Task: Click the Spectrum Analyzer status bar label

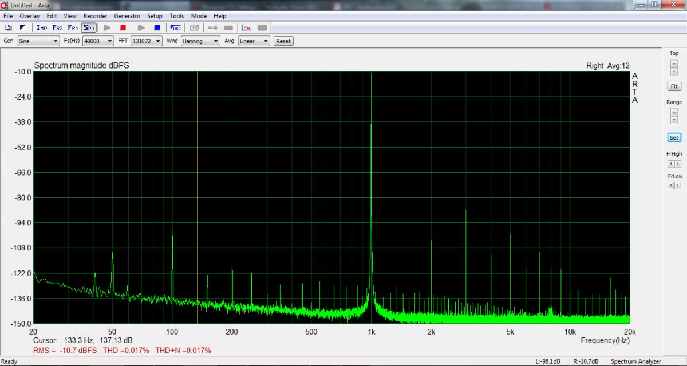Action: pos(636,361)
